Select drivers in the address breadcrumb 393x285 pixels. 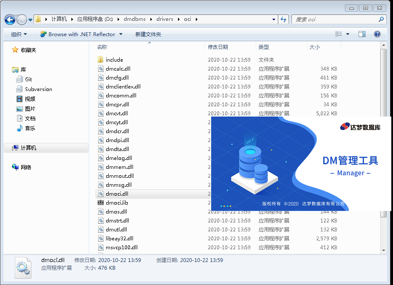pyautogui.click(x=165, y=19)
